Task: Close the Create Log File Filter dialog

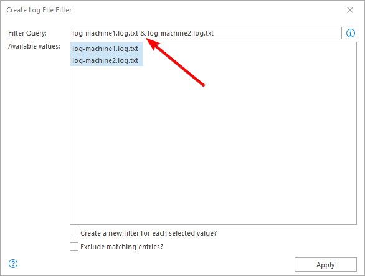Action: click(x=350, y=10)
